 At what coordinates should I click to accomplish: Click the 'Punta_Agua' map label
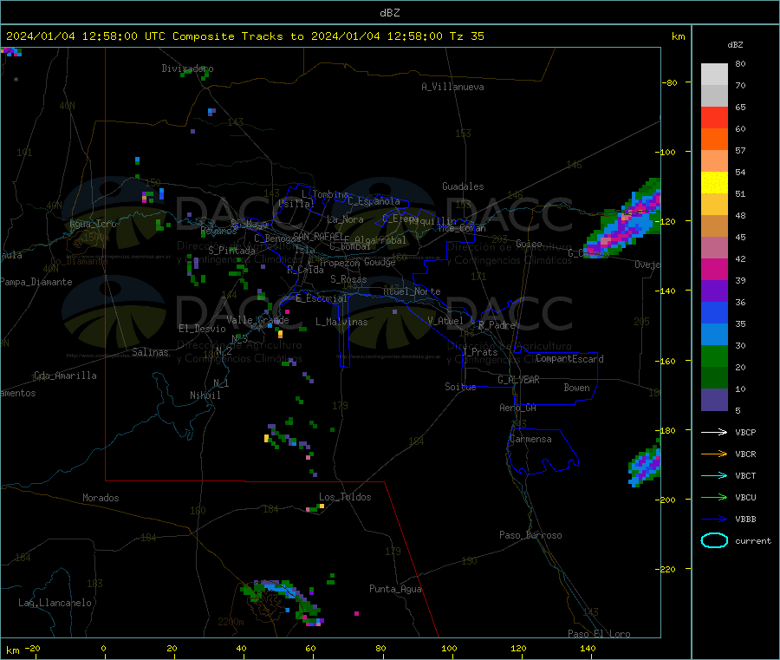point(395,590)
